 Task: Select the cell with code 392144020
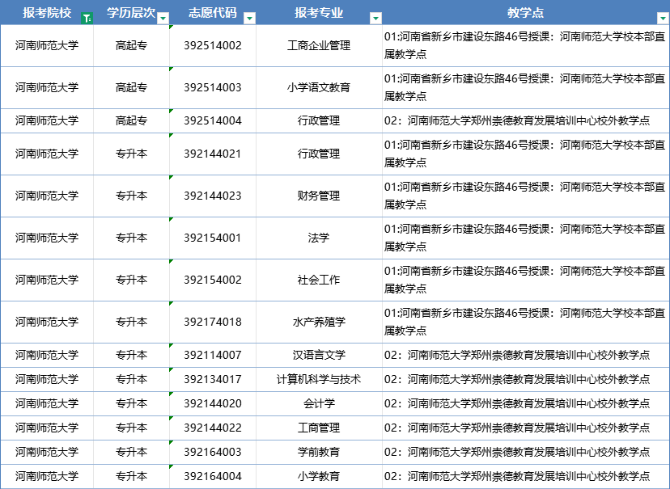click(213, 403)
